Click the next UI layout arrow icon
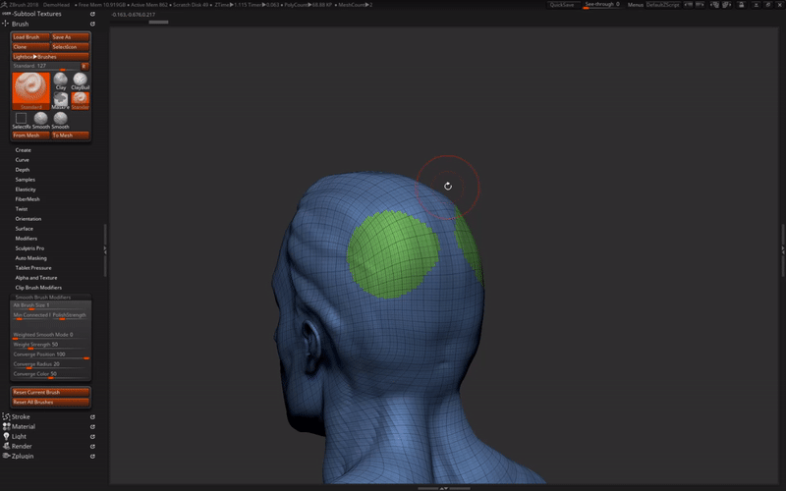 (726, 5)
